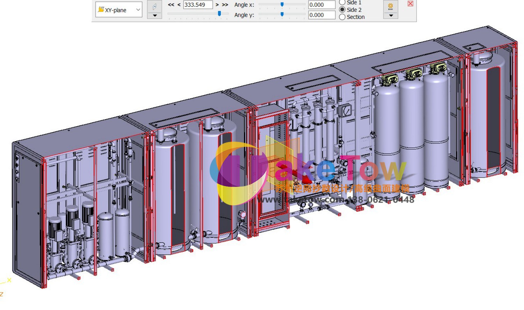Expand the arrow under the gear icon
The image size is (524, 310).
tap(391, 16)
